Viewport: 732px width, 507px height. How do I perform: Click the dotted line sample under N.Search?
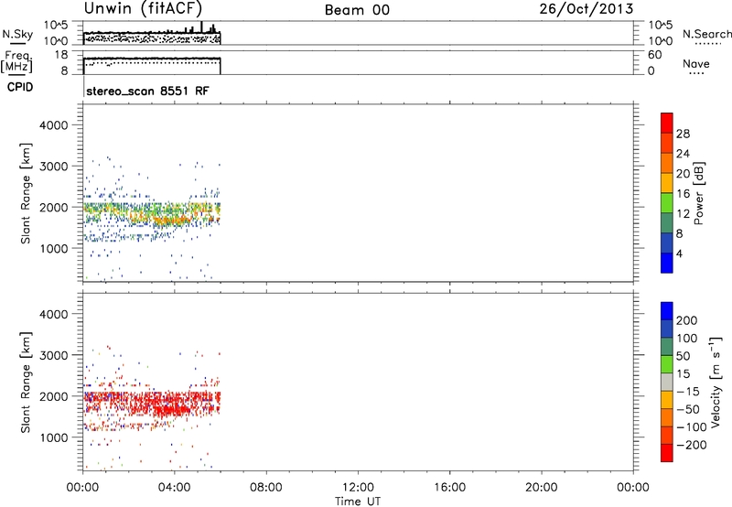click(708, 44)
